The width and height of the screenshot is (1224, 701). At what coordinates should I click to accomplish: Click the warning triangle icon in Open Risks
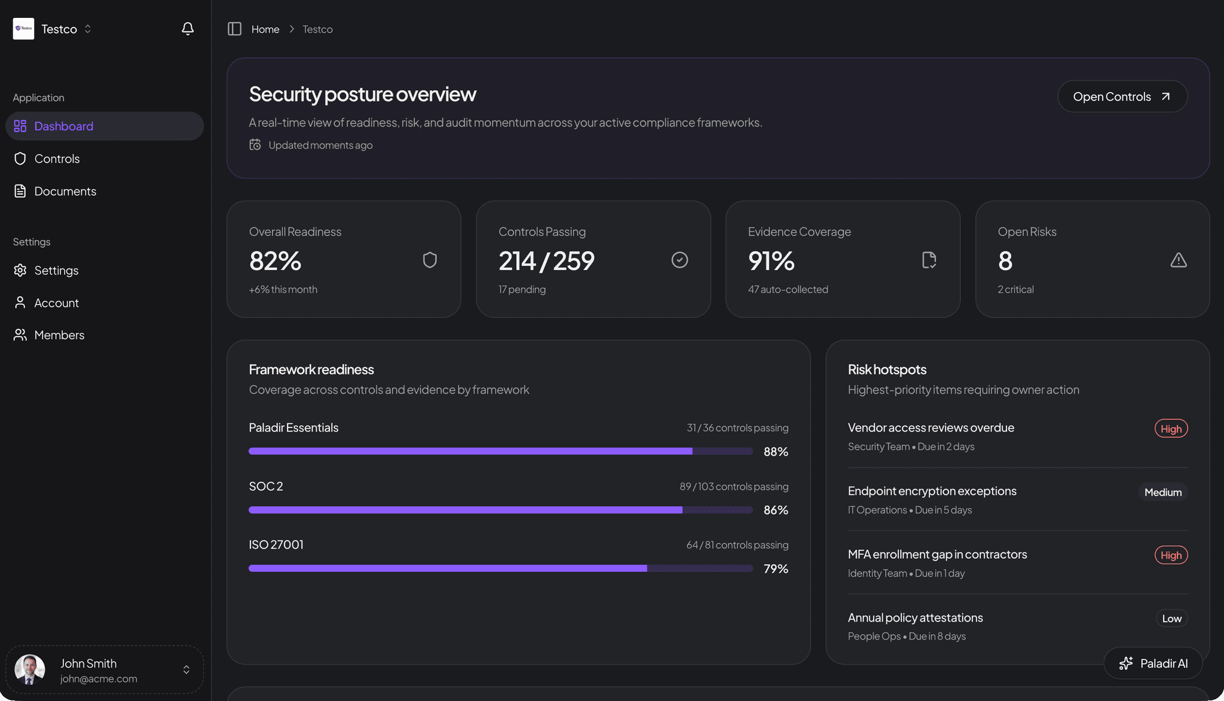[x=1179, y=260]
